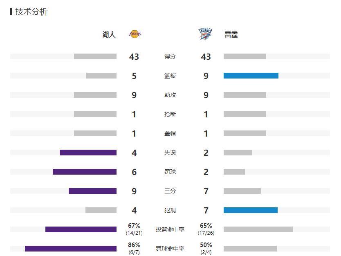Screen dimensions: 341x256
Task: Click the 得分 stat label
Action: 170,56
